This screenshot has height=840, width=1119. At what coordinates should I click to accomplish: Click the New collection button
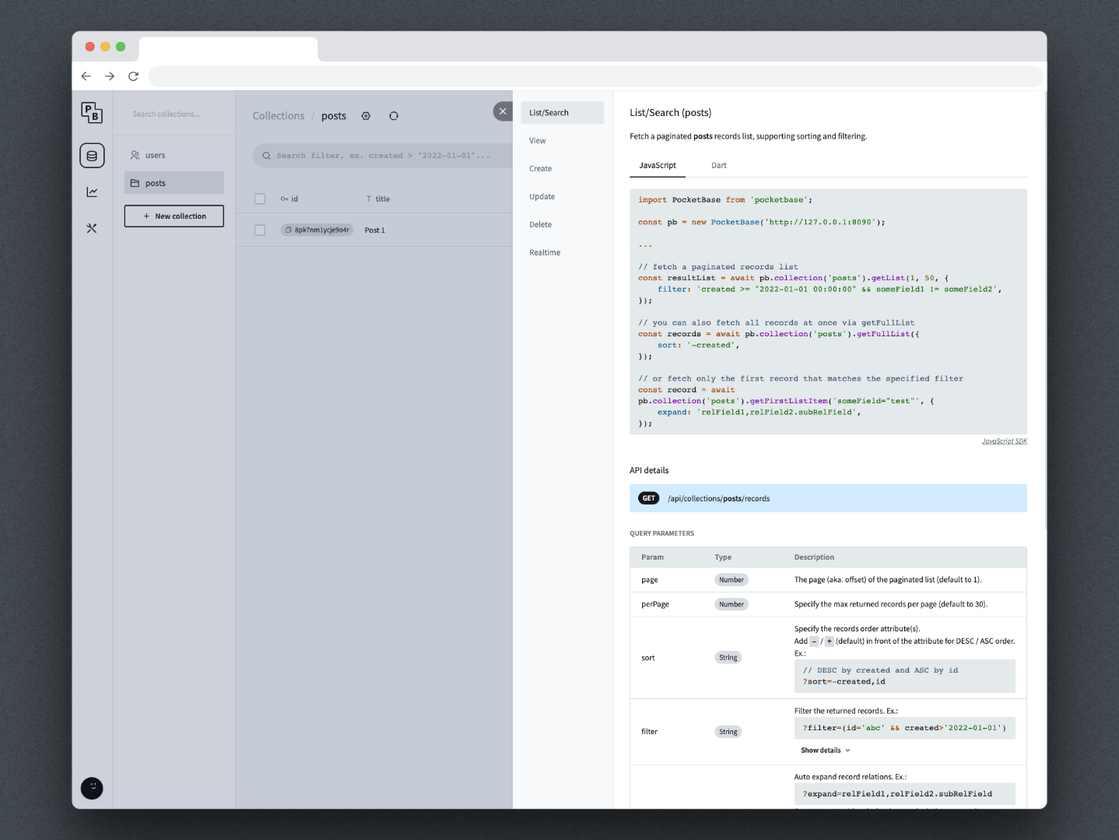pyautogui.click(x=174, y=216)
